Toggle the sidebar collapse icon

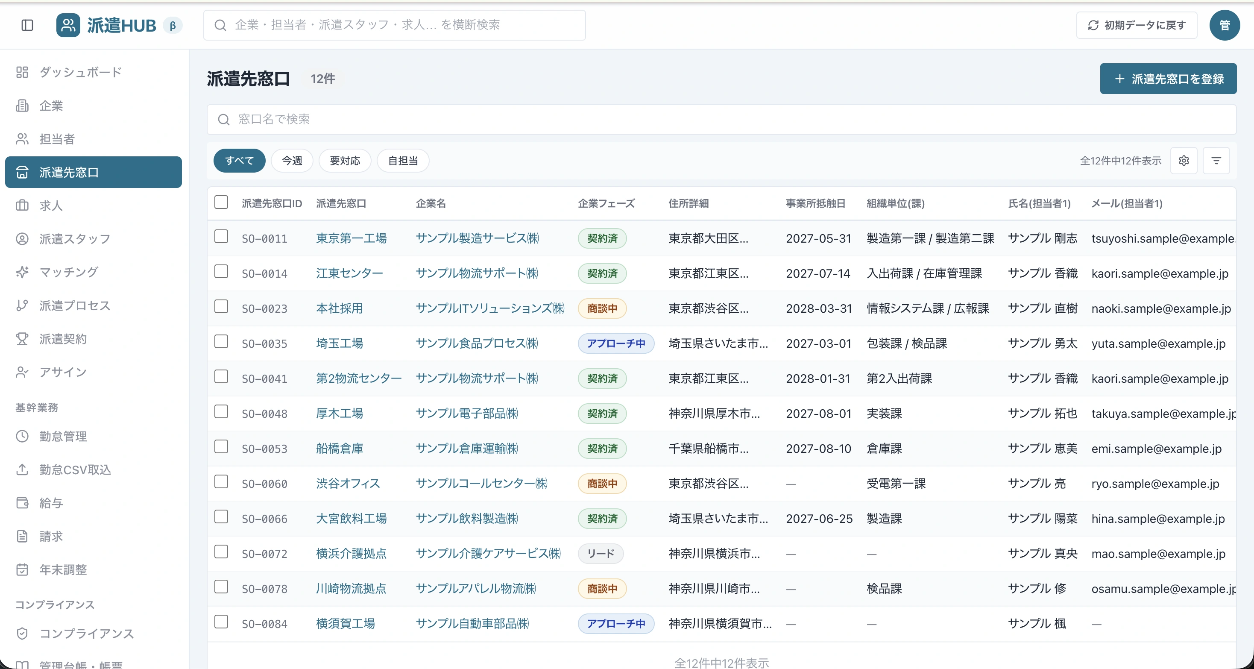[27, 25]
